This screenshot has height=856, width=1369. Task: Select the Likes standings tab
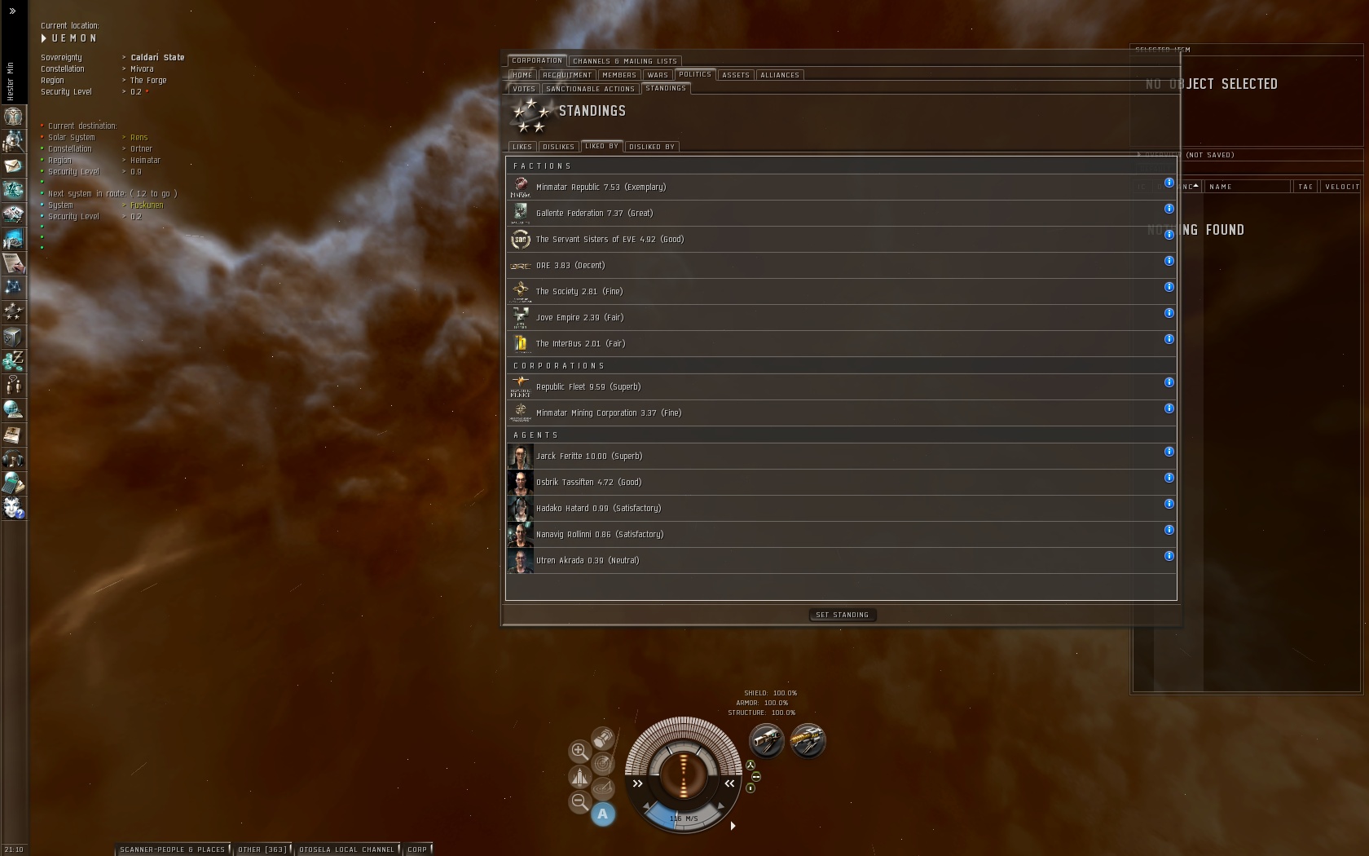[x=522, y=147]
